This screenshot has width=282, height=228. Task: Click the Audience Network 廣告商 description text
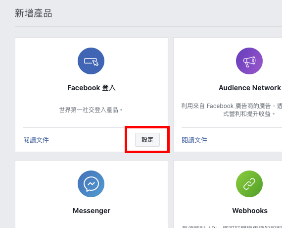(x=232, y=110)
